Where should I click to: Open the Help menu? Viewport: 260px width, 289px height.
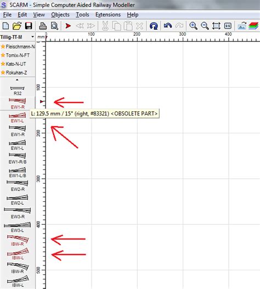click(x=133, y=15)
